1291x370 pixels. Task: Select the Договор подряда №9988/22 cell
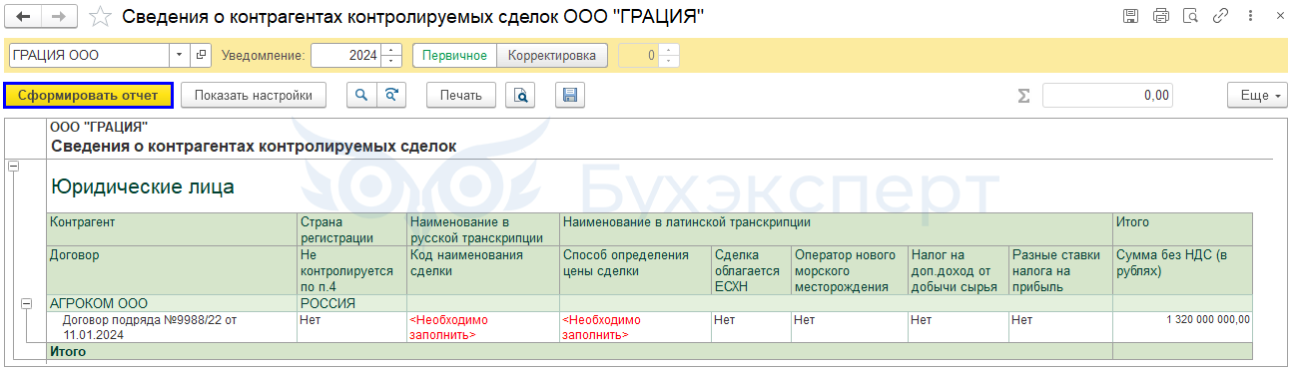(x=172, y=327)
